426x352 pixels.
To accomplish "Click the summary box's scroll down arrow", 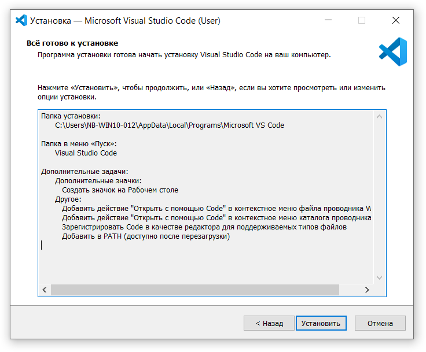I will (380, 277).
